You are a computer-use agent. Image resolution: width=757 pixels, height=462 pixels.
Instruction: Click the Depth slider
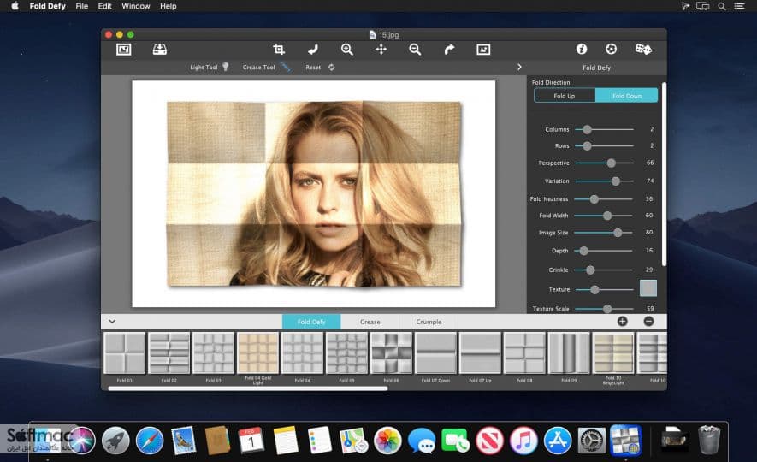click(604, 251)
